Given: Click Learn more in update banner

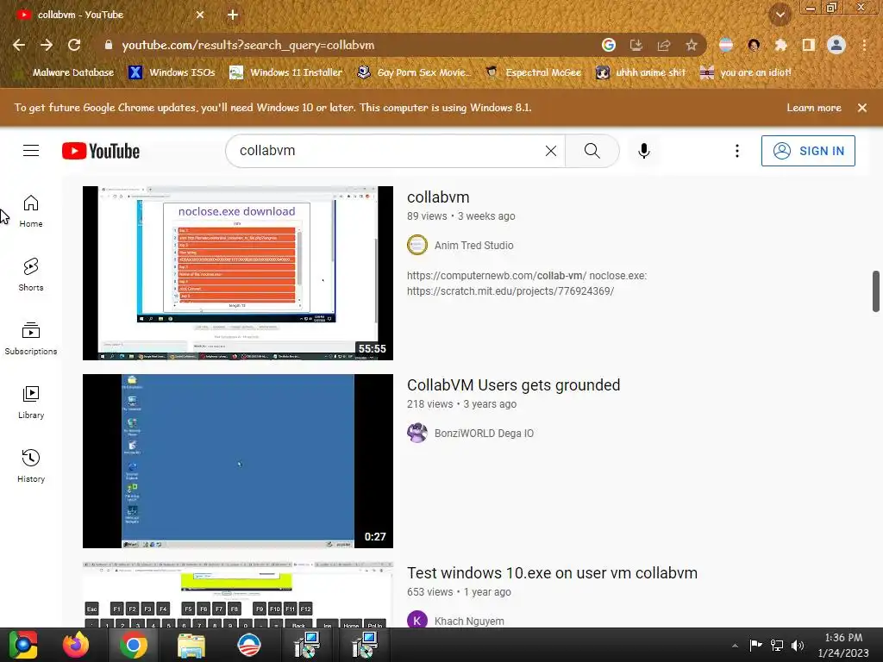Looking at the screenshot, I should (x=814, y=108).
